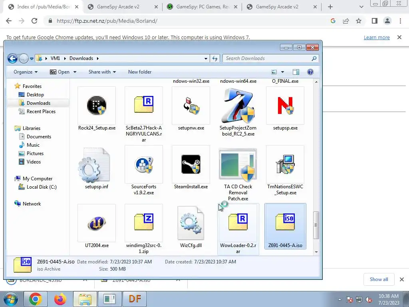This screenshot has width=409, height=307.
Task: Open Documents library
Action: pos(39,137)
